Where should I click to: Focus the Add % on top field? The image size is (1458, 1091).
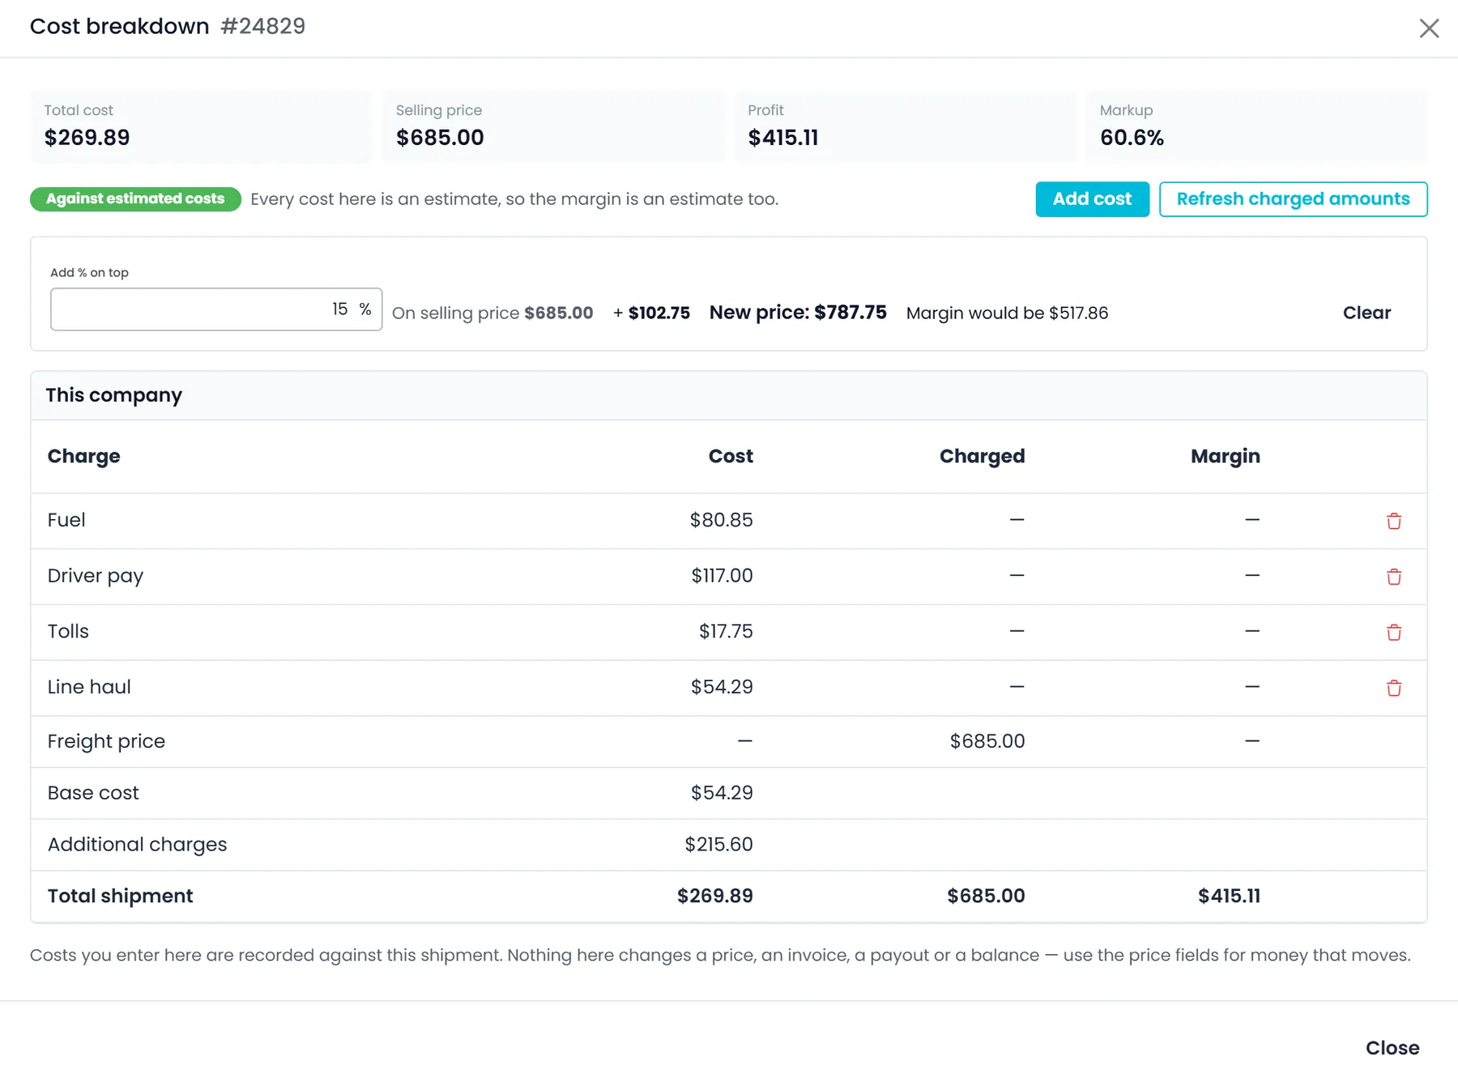coord(216,309)
